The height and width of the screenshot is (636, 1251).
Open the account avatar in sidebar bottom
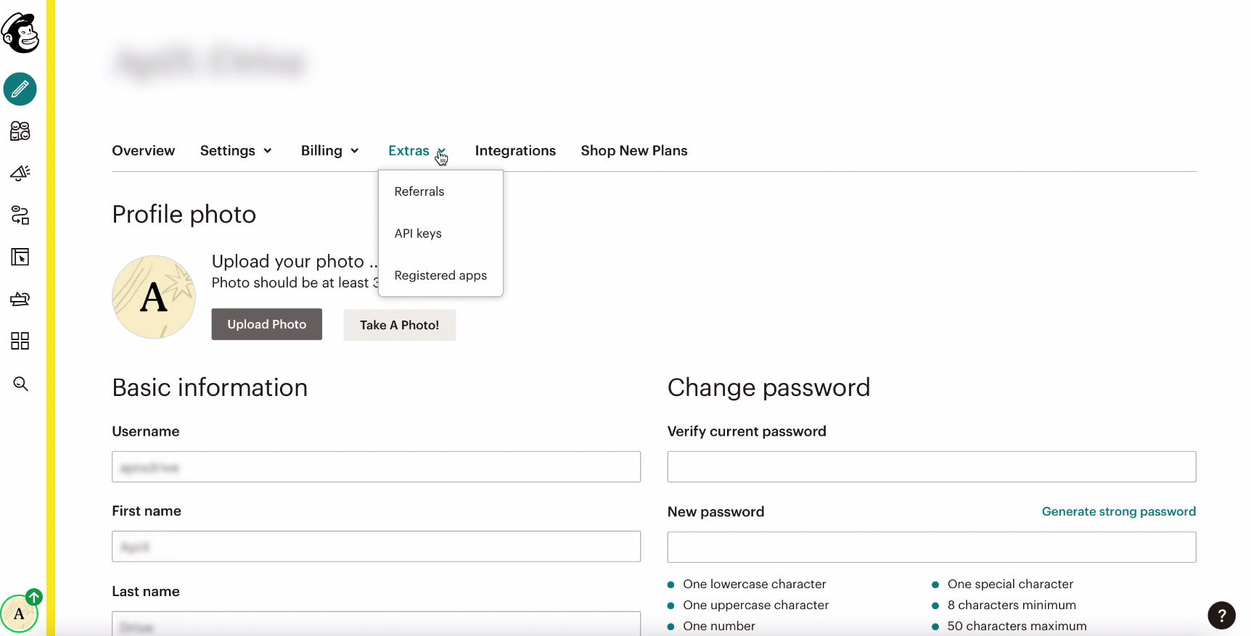(19, 614)
